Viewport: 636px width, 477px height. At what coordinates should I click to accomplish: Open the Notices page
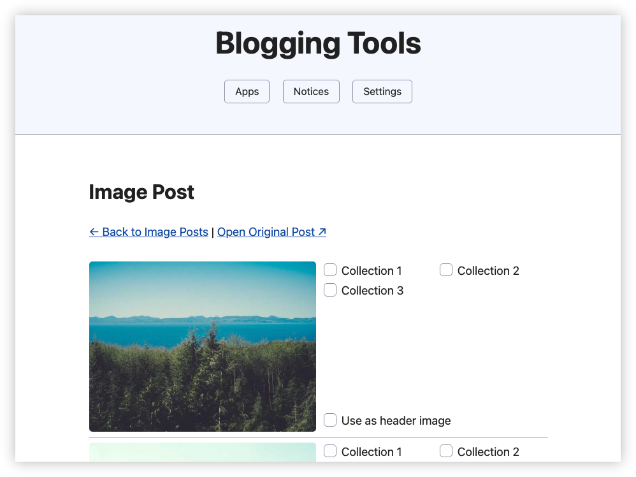click(x=311, y=91)
